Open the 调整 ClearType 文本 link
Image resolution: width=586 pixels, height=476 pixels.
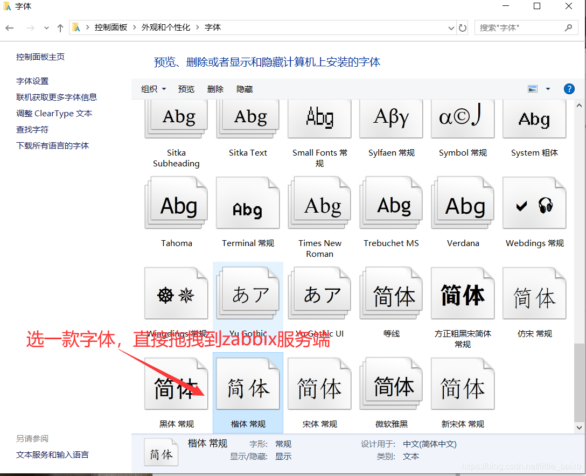(x=53, y=113)
